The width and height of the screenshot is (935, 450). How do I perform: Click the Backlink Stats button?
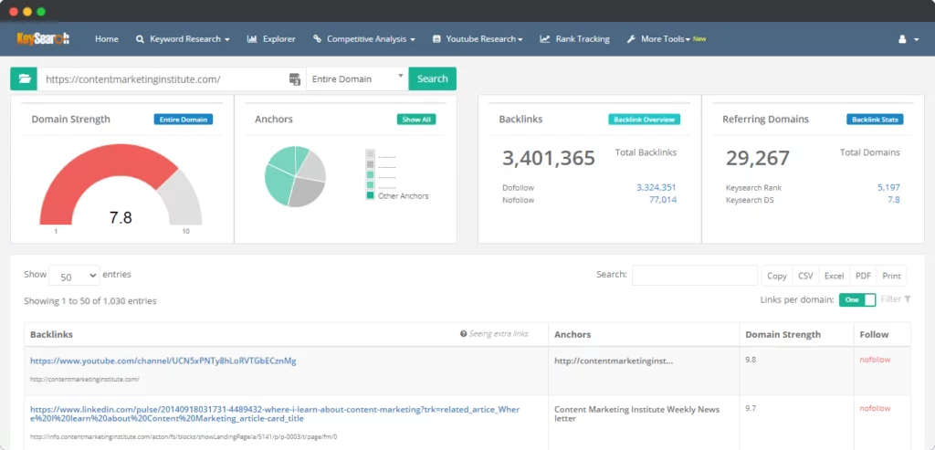875,120
